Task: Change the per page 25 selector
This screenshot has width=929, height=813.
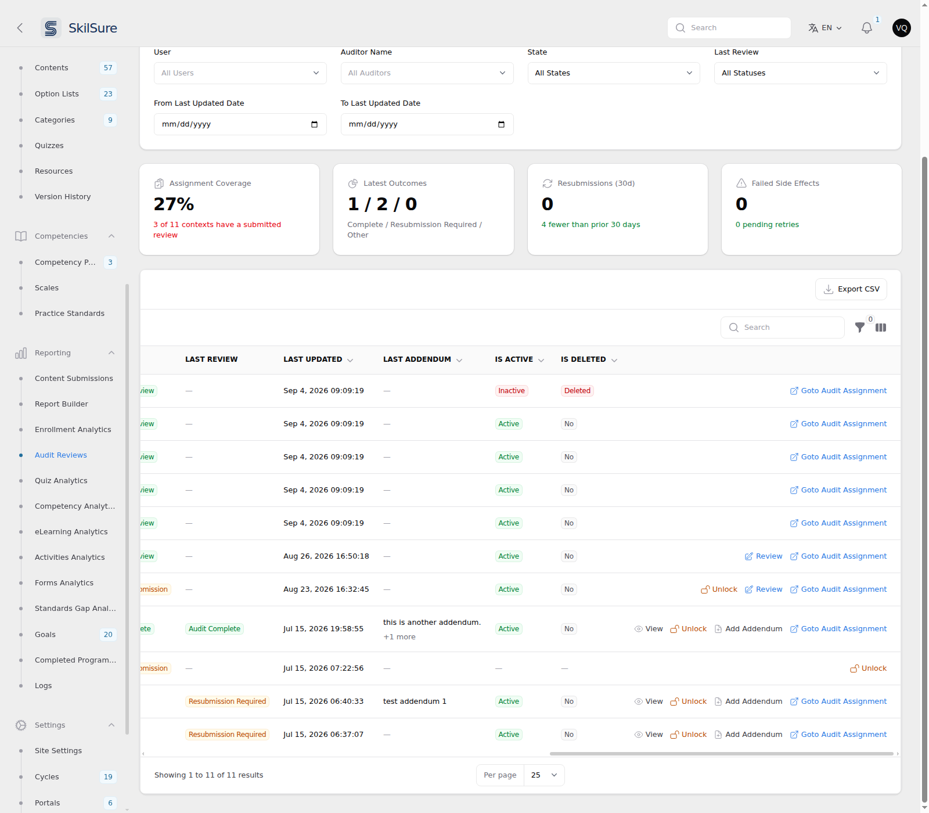Action: coord(544,775)
